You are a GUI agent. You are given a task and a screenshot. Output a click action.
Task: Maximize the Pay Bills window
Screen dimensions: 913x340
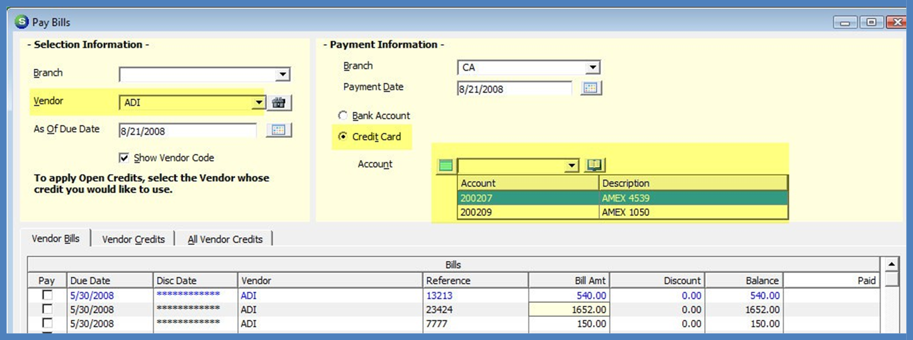(x=871, y=22)
